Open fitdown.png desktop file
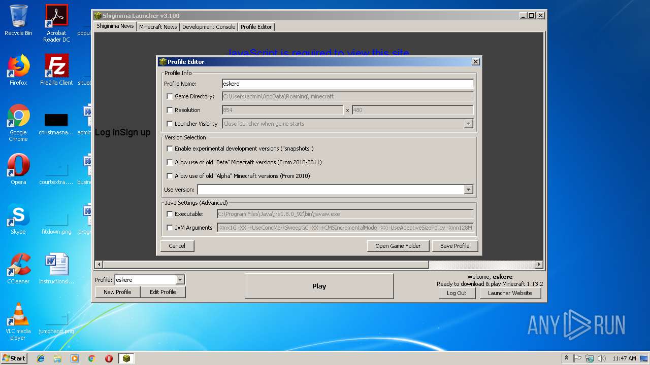Image resolution: width=650 pixels, height=365 pixels. click(56, 223)
